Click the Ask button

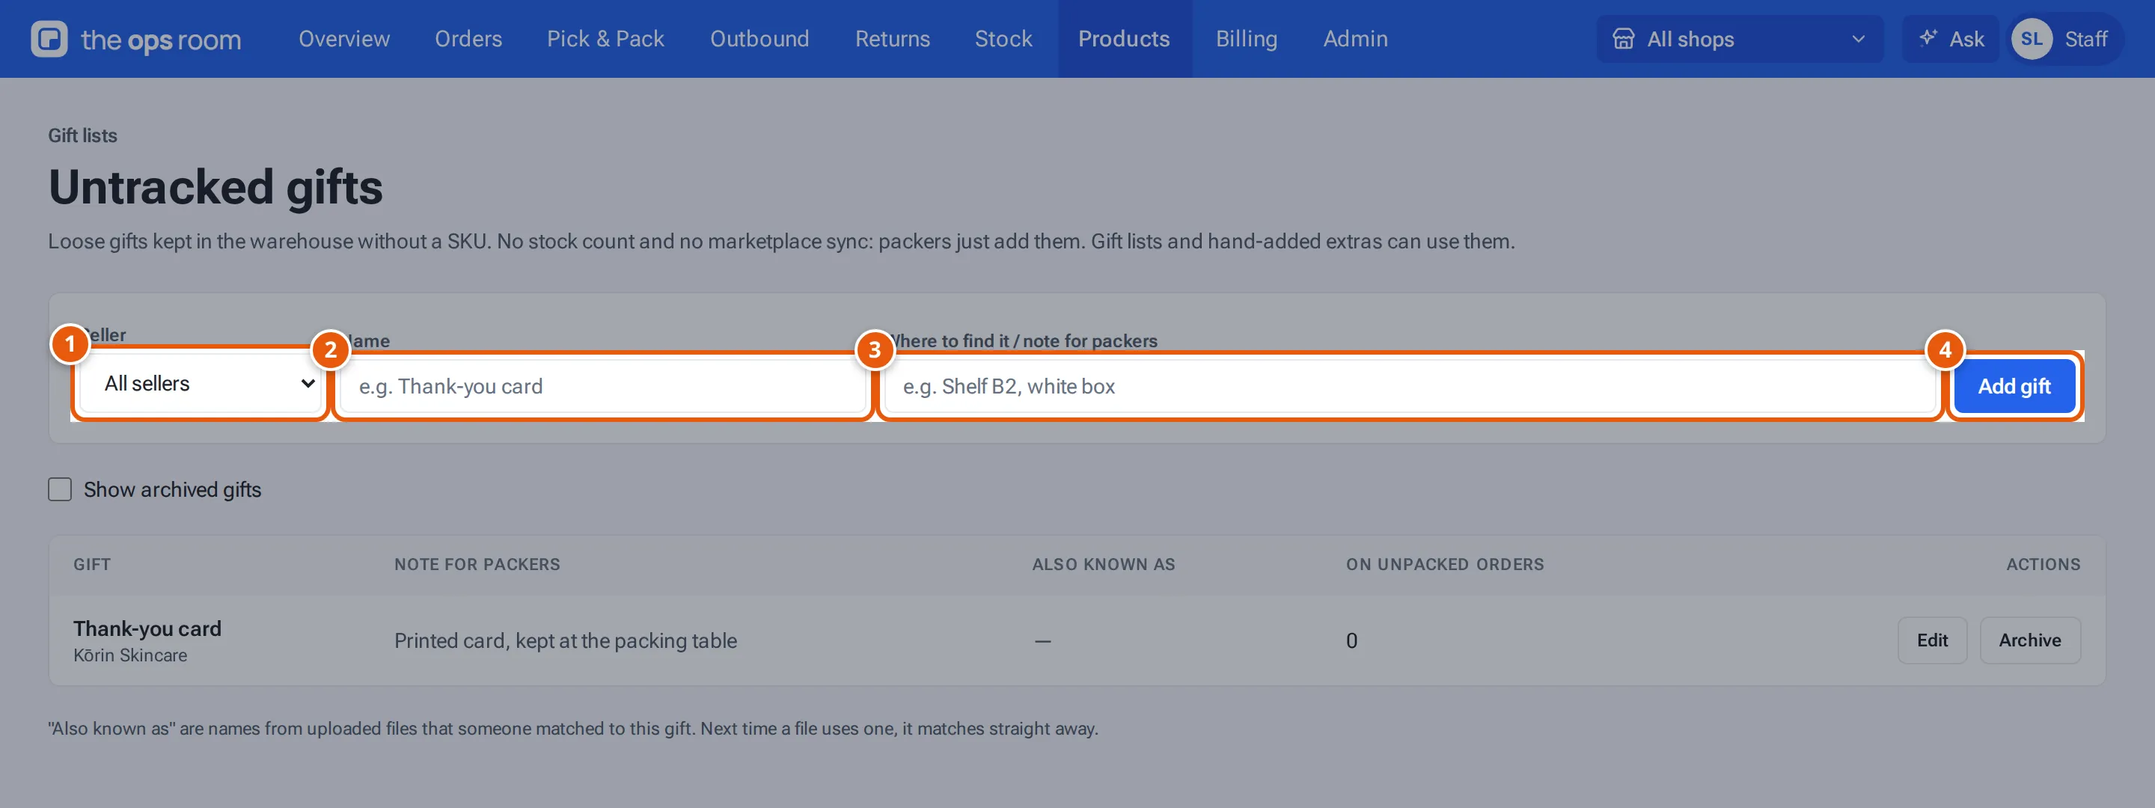coord(1950,38)
